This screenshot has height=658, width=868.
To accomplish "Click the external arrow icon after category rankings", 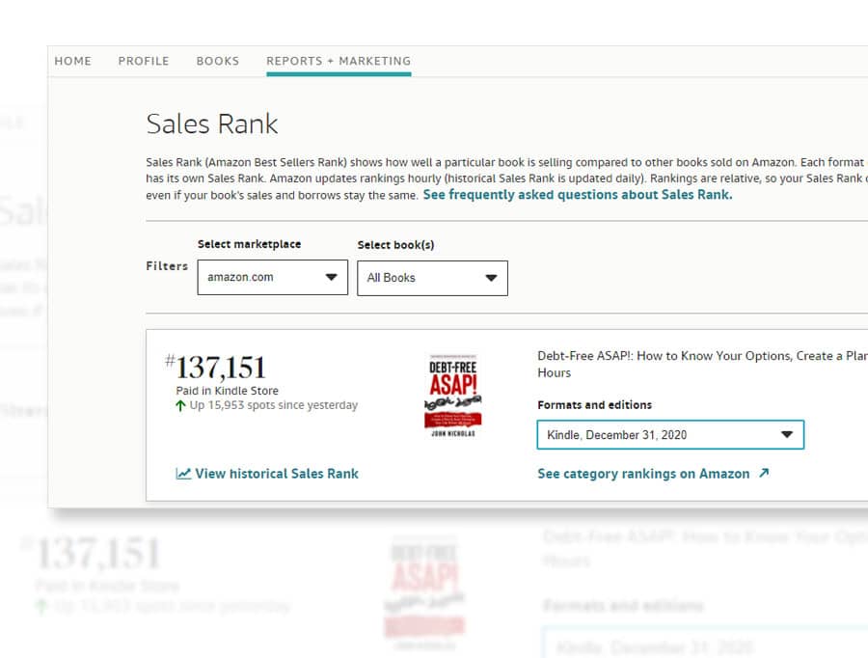I will [x=764, y=473].
